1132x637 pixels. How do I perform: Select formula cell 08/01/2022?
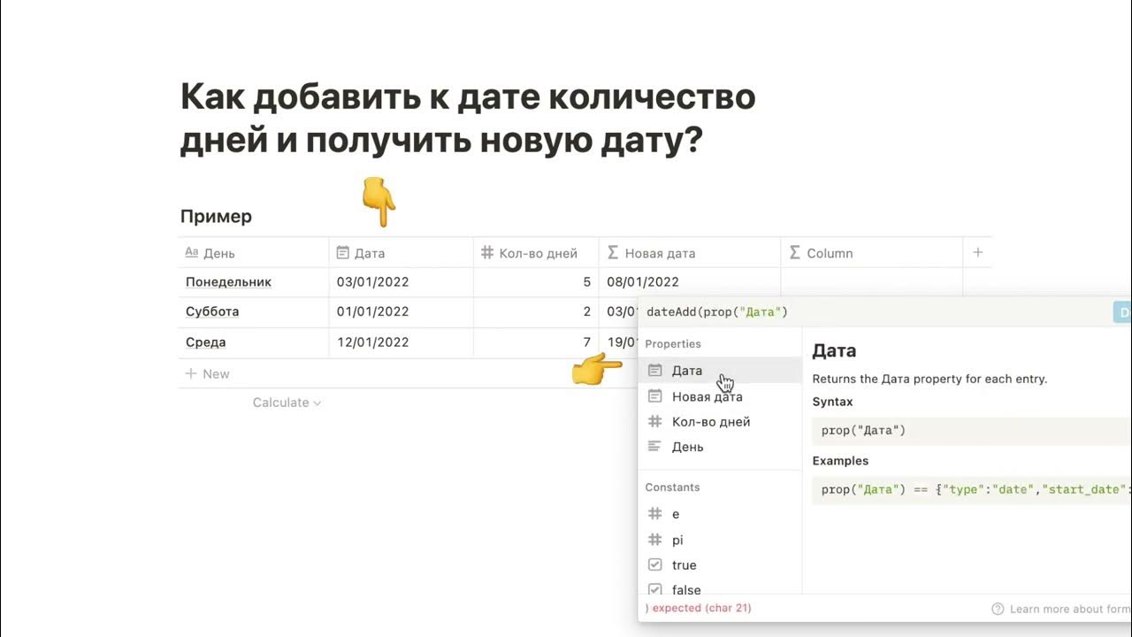690,282
